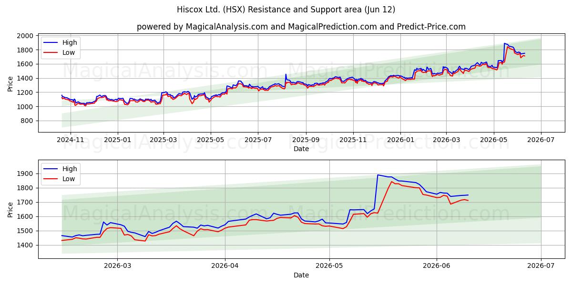
Task: Click the 1500 price tick in bottom chart
Action: (x=25, y=231)
